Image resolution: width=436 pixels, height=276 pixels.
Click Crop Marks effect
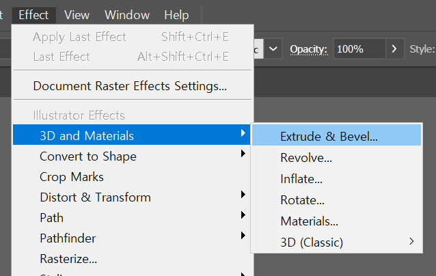(133, 177)
